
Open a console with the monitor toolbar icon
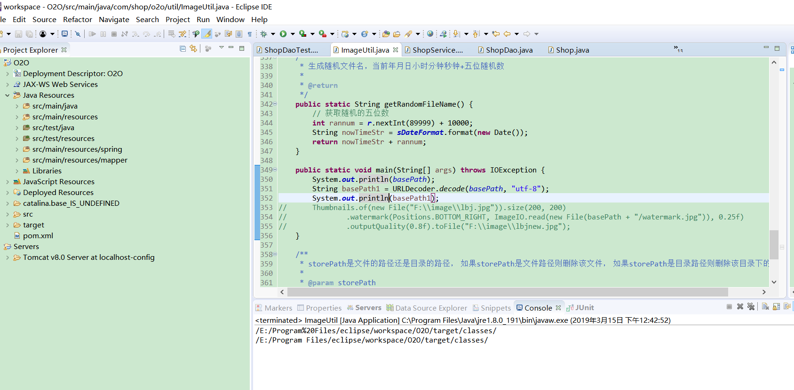point(65,34)
